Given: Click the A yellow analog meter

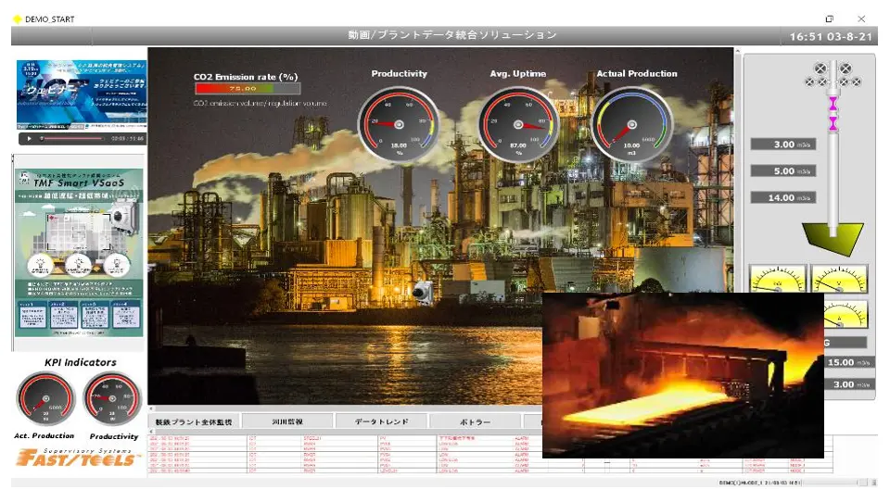Looking at the screenshot, I should pos(845,314).
